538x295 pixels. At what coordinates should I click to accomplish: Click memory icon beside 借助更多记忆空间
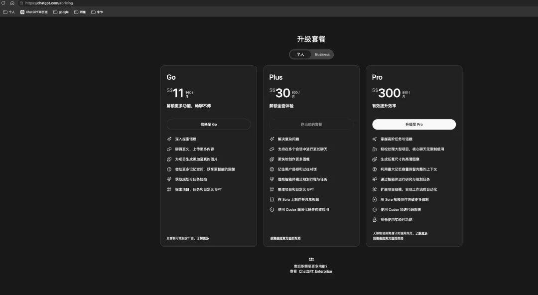pos(169,169)
